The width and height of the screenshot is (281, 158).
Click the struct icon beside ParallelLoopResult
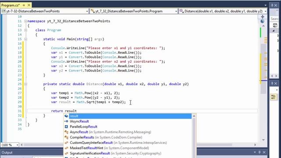(x=66, y=127)
